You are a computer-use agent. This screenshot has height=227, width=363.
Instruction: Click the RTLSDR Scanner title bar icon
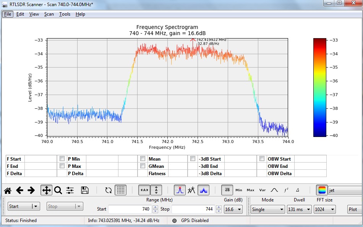[5, 5]
